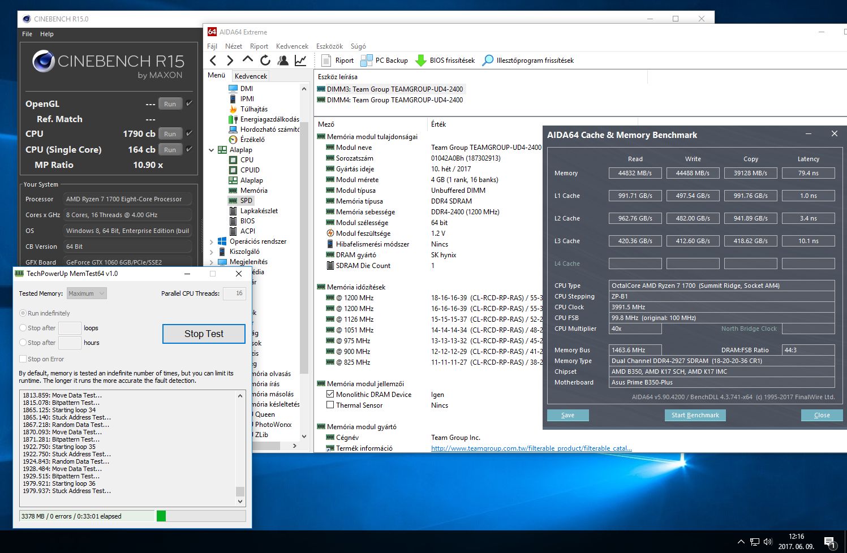
Task: Open the taskbar volume icon
Action: [768, 542]
